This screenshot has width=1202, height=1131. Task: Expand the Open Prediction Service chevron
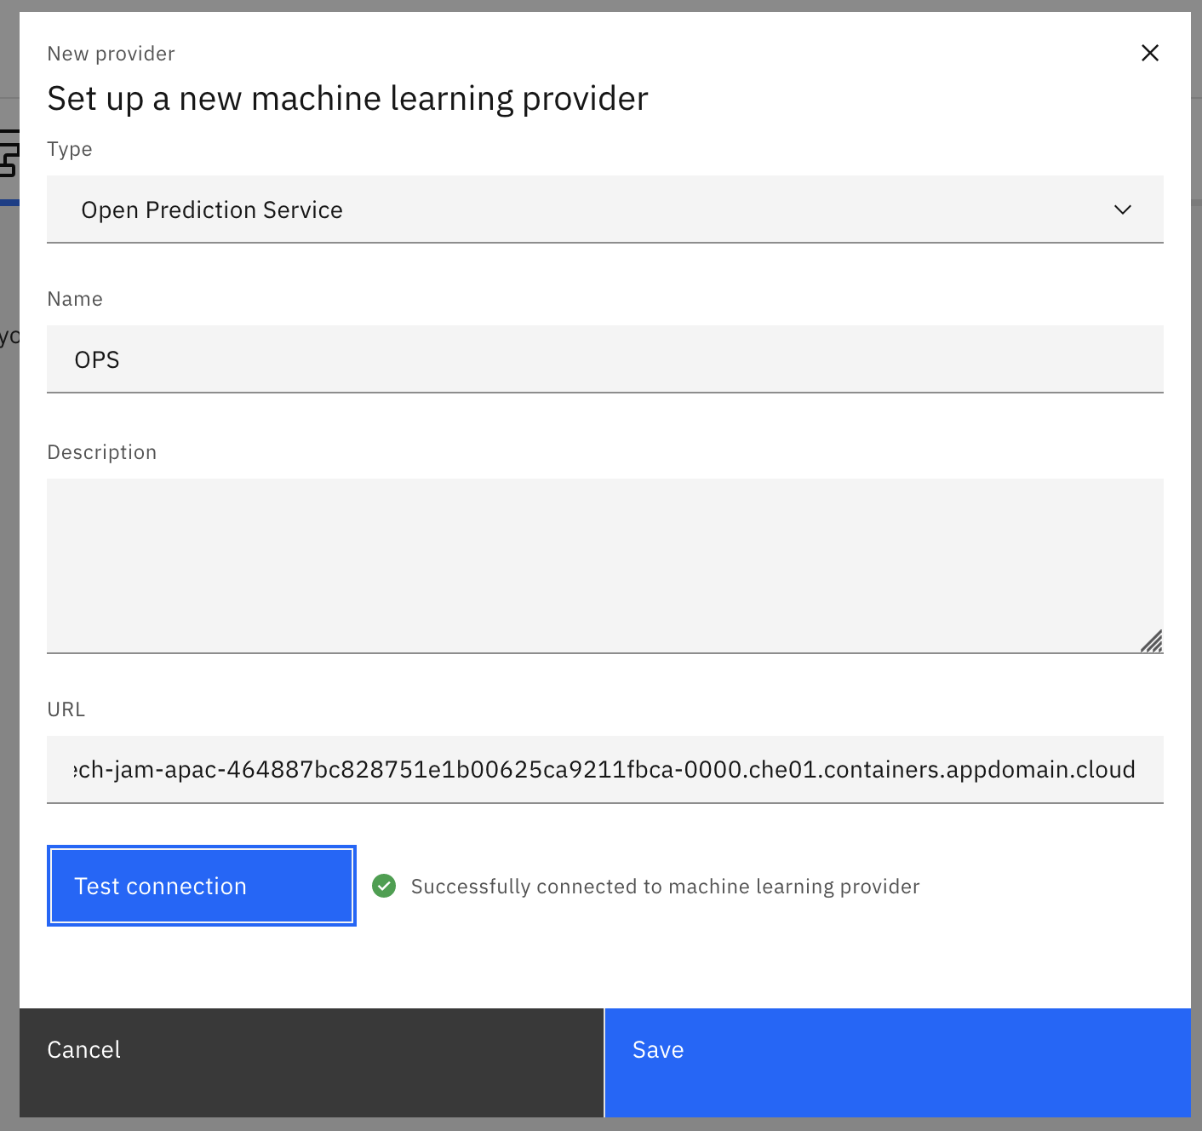point(1123,210)
